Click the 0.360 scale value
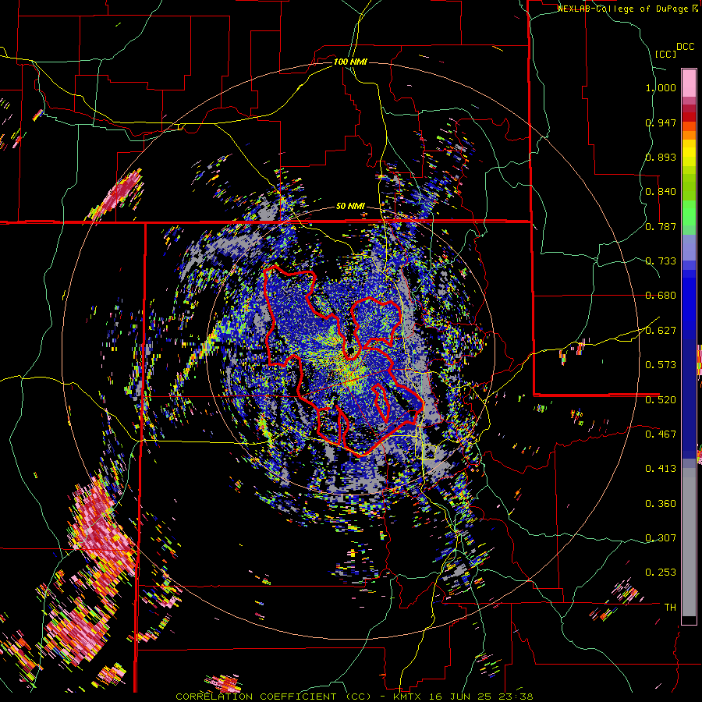 pyautogui.click(x=661, y=504)
